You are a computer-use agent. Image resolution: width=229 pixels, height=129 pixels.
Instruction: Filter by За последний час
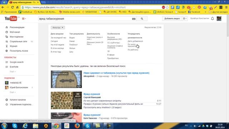click(x=58, y=38)
